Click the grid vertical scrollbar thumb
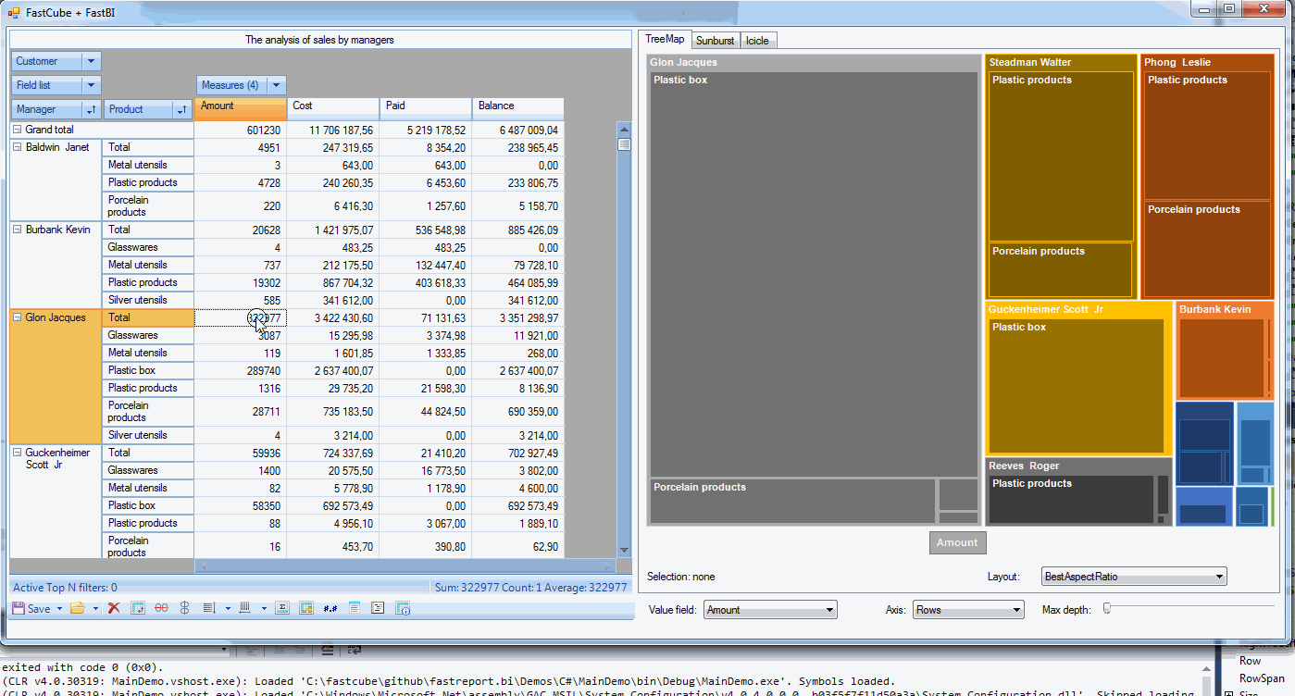The width and height of the screenshot is (1295, 696). tap(624, 144)
